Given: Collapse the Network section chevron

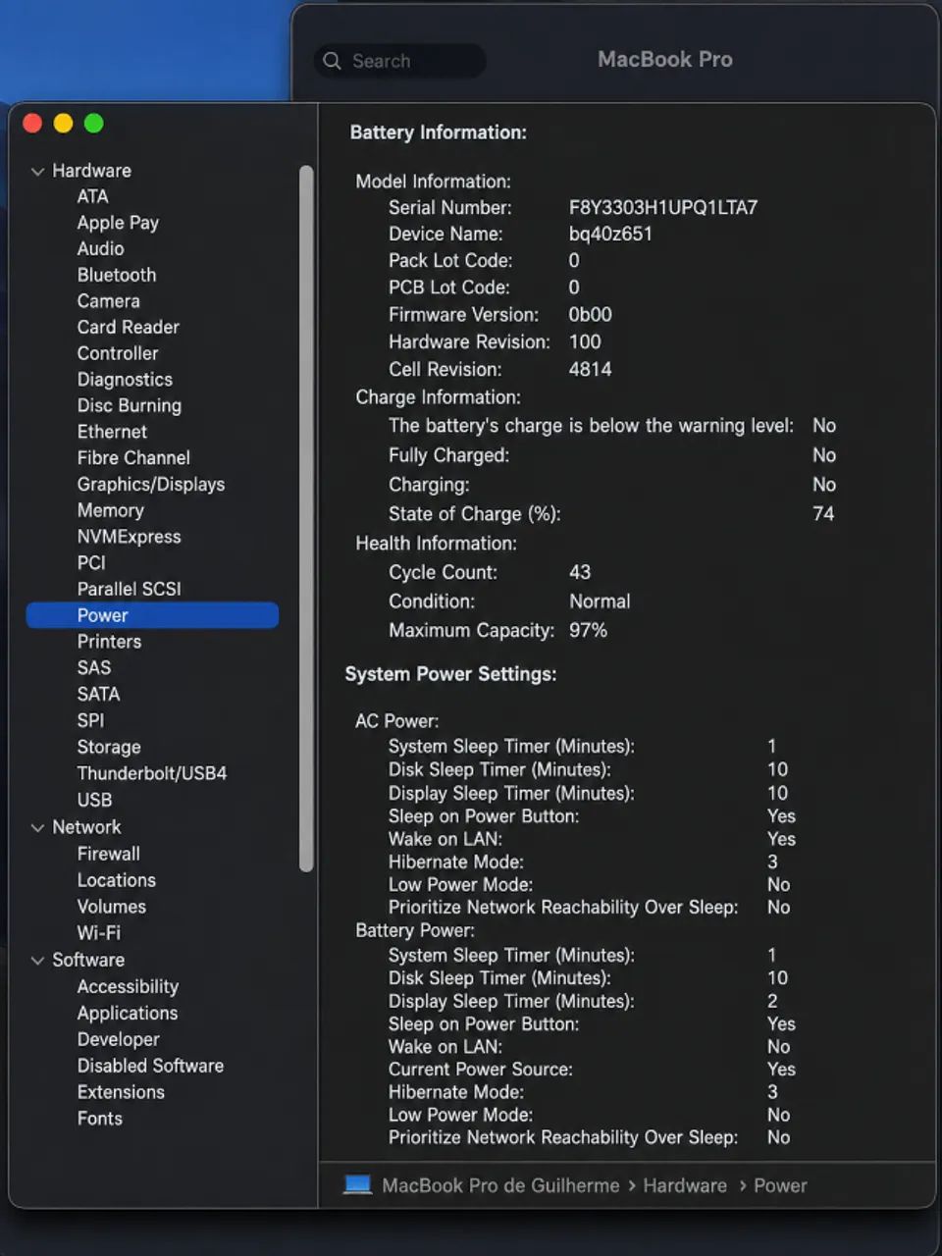Looking at the screenshot, I should 37,827.
